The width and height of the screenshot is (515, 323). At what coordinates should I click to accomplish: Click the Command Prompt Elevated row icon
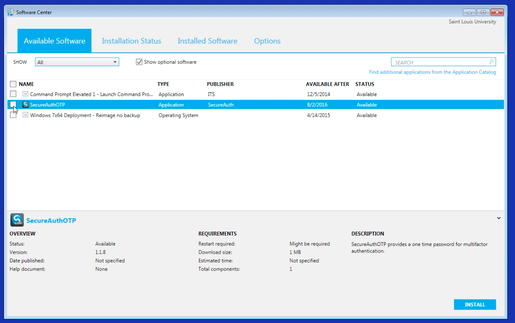(x=25, y=94)
